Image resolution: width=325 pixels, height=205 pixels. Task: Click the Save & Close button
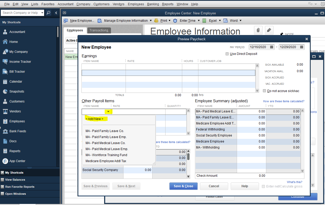click(x=184, y=186)
